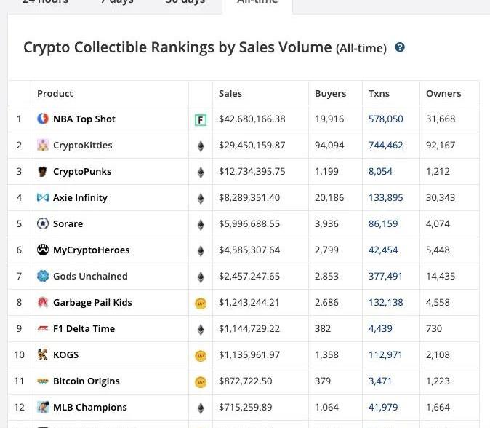Open the help question mark icon
This screenshot has height=428, width=490.
(x=400, y=48)
